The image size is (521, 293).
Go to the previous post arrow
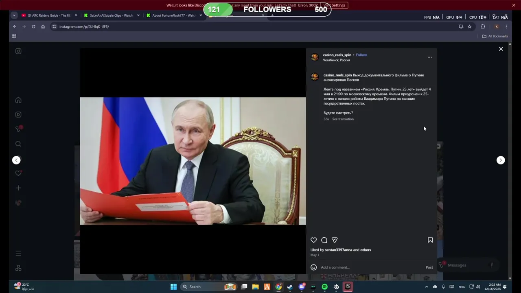click(x=16, y=160)
